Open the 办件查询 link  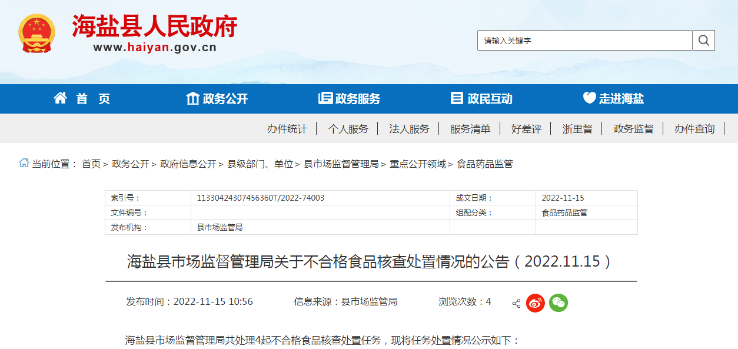pyautogui.click(x=694, y=129)
